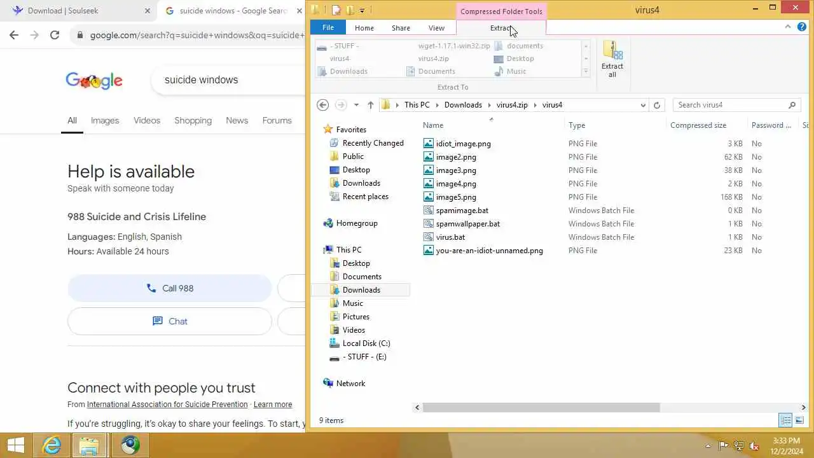Switch to large icons view
This screenshot has width=814, height=458.
point(799,420)
